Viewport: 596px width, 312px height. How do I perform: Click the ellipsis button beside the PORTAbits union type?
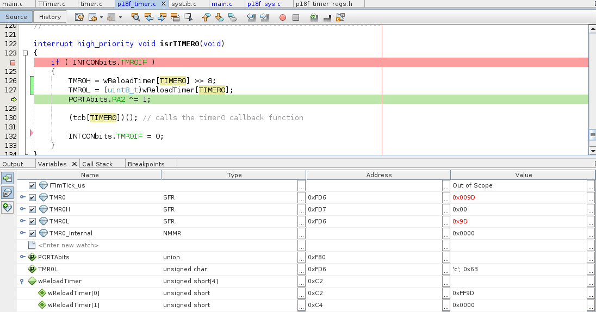tap(301, 257)
